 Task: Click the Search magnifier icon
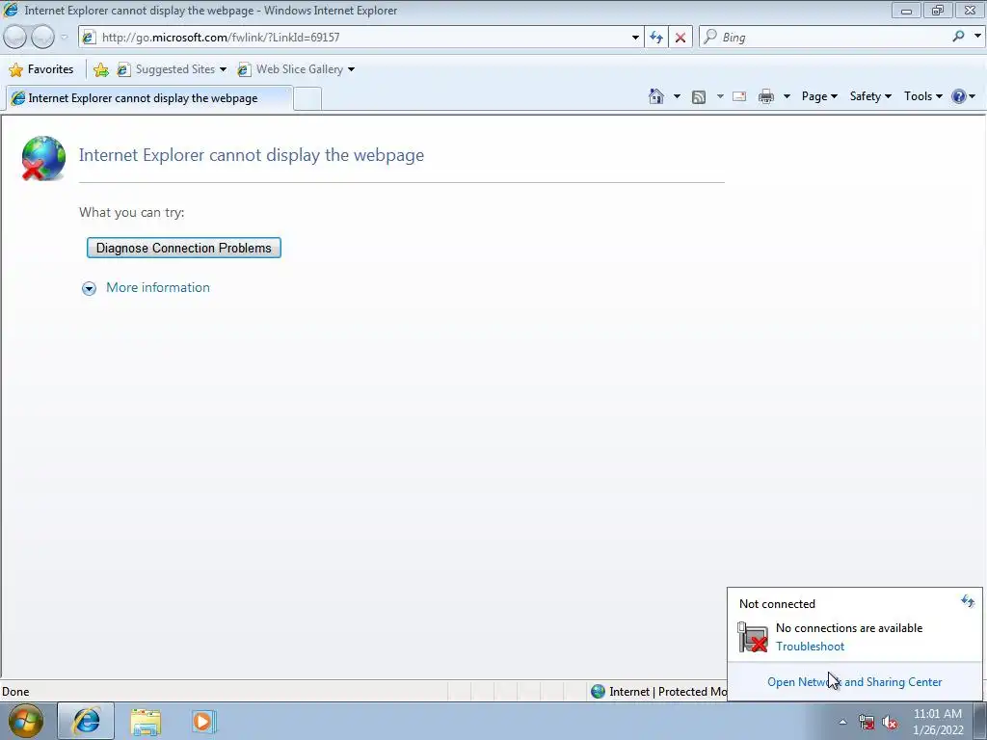tap(958, 37)
